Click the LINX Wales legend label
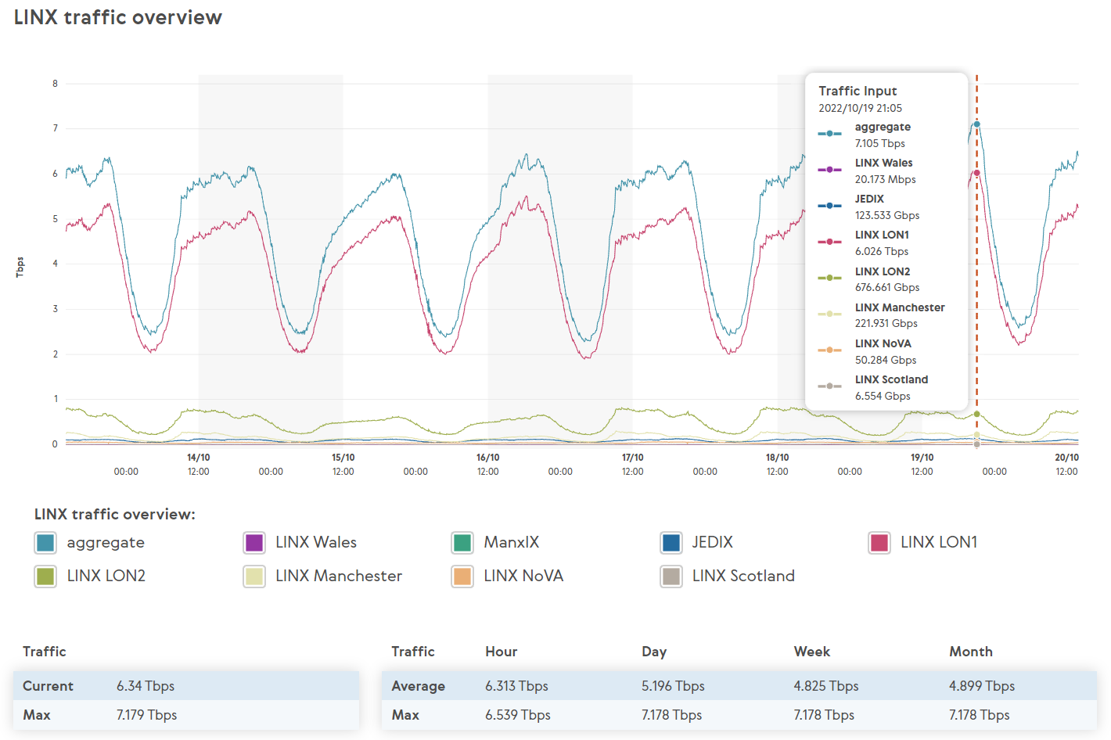The height and width of the screenshot is (740, 1111). [316, 542]
